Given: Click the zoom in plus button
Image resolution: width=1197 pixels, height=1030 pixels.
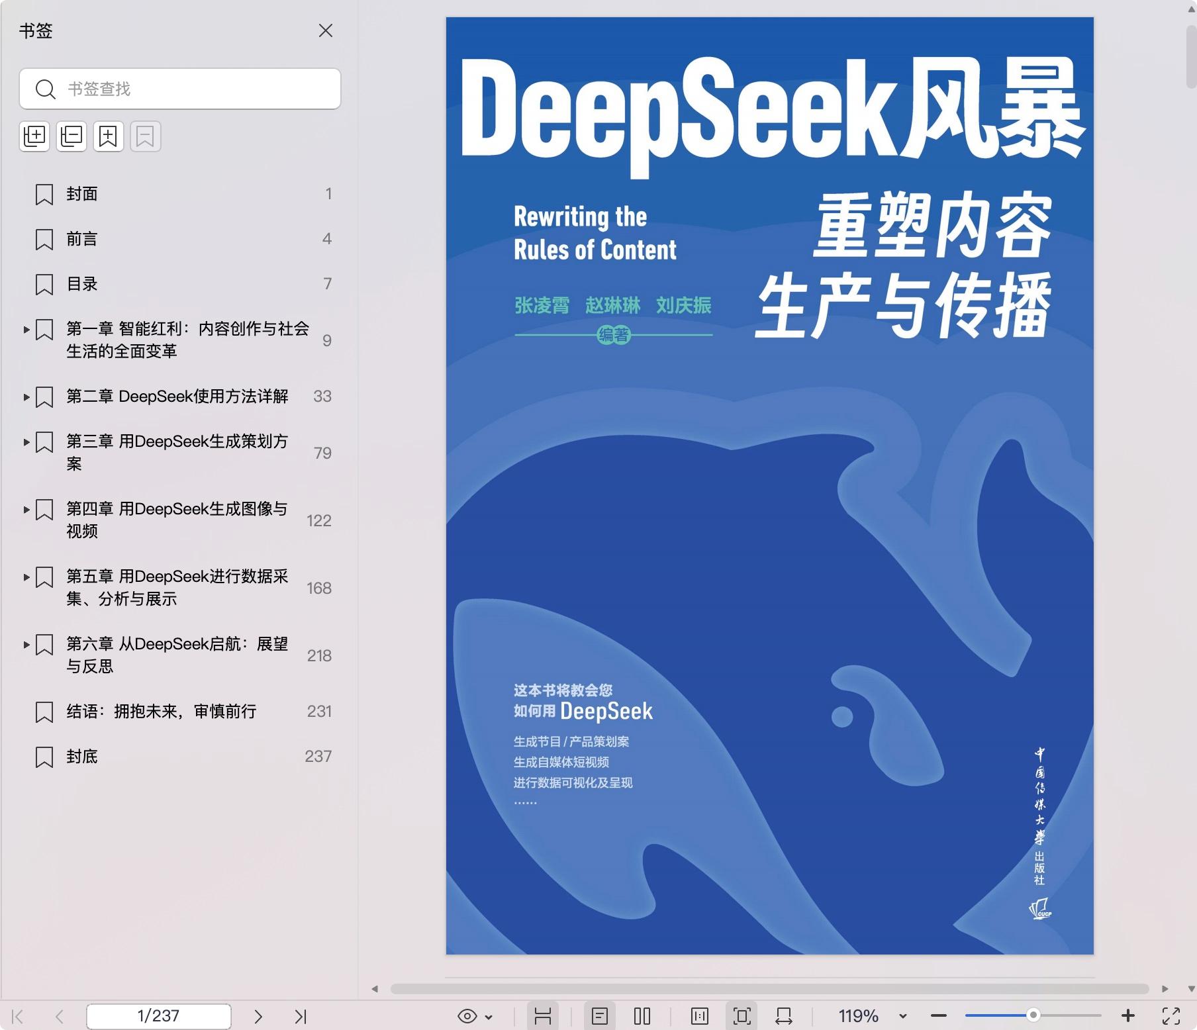Looking at the screenshot, I should (x=1128, y=1015).
